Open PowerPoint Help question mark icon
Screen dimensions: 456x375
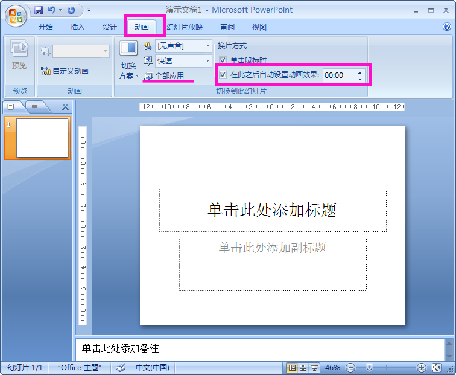coord(446,27)
